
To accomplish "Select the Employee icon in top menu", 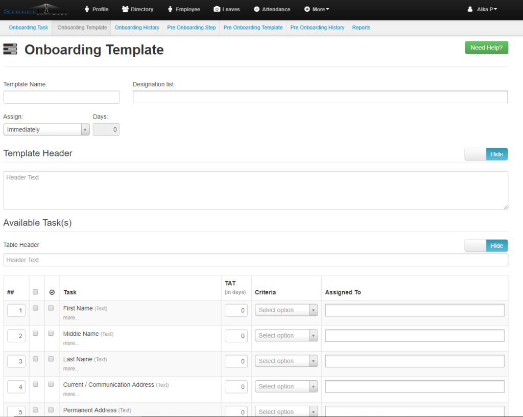I will pyautogui.click(x=170, y=9).
